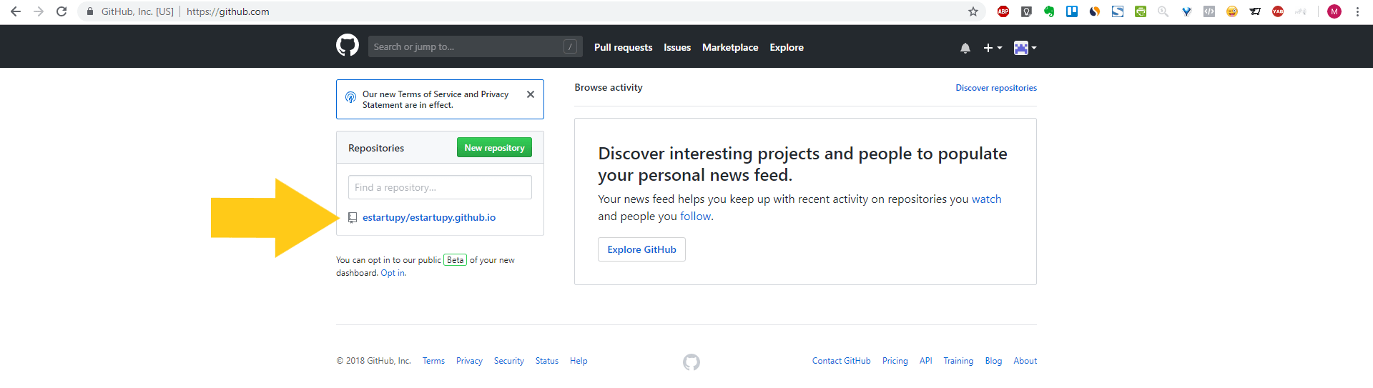Bookmark this page with the star icon

click(x=973, y=11)
